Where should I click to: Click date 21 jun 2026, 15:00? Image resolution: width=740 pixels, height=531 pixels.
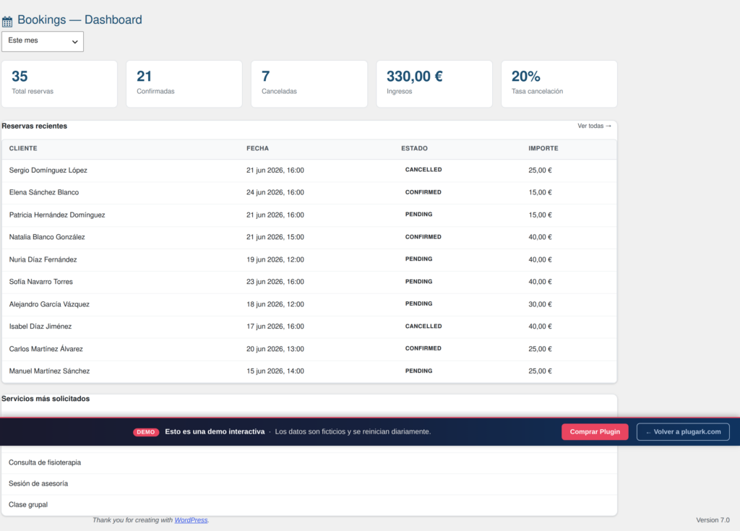pyautogui.click(x=275, y=237)
